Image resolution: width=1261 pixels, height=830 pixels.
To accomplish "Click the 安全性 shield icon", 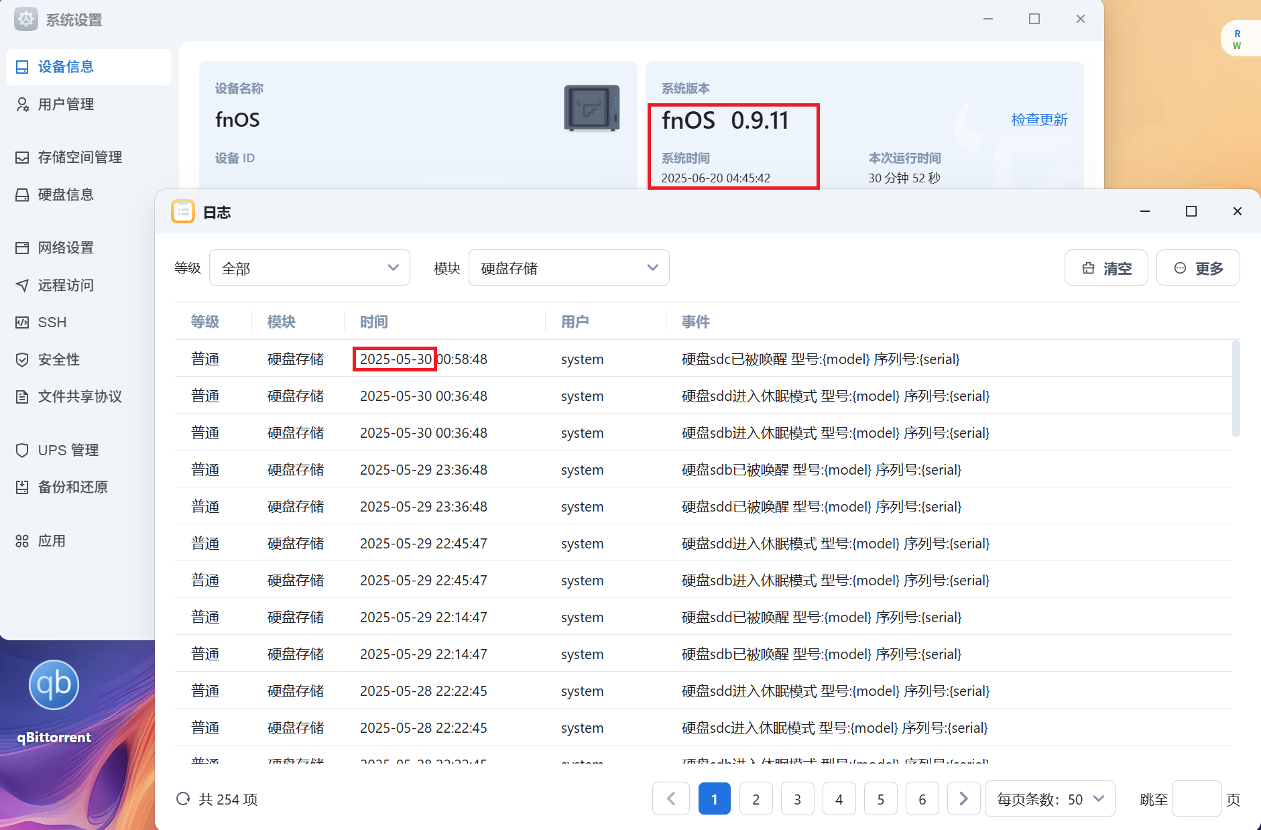I will click(22, 359).
